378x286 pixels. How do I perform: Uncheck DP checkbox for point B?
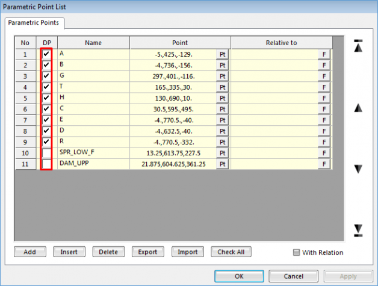[46, 65]
